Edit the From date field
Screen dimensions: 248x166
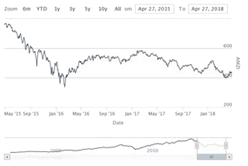(x=155, y=9)
